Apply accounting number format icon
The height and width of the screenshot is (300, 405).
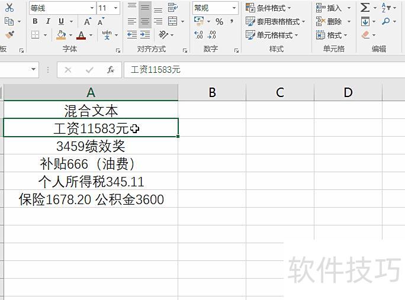click(199, 21)
